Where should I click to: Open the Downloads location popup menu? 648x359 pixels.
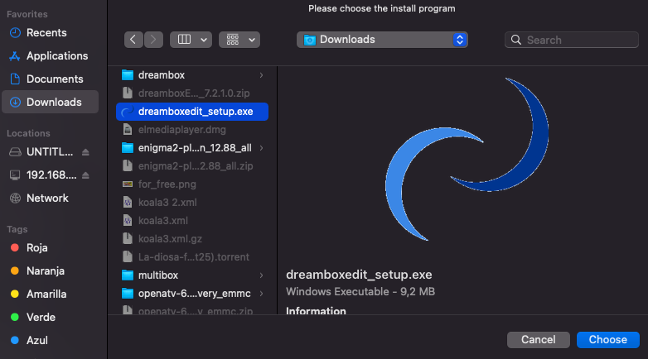[382, 40]
